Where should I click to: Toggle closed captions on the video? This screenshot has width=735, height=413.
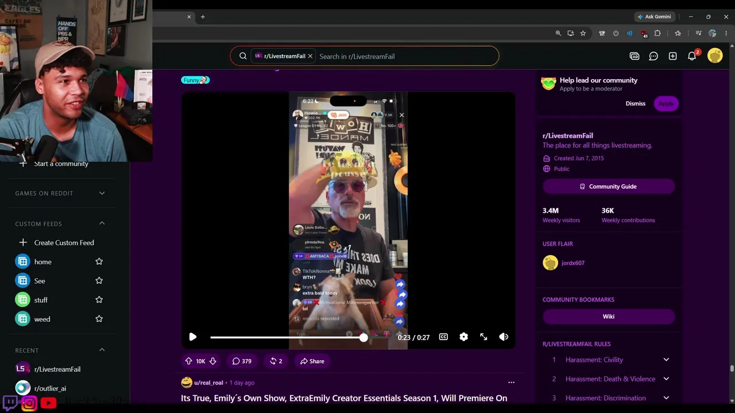[443, 337]
